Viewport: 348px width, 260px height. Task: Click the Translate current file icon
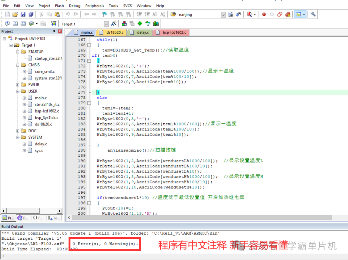(7, 23)
